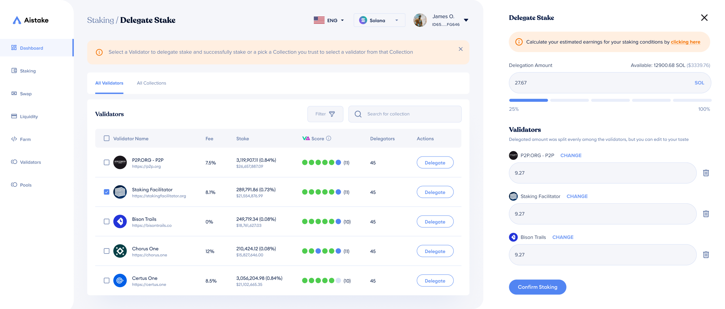The height and width of the screenshot is (309, 725).
Task: Open Pools in sidebar
Action: pyautogui.click(x=21, y=185)
